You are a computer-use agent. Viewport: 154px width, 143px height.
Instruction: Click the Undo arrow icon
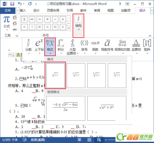[20, 4]
